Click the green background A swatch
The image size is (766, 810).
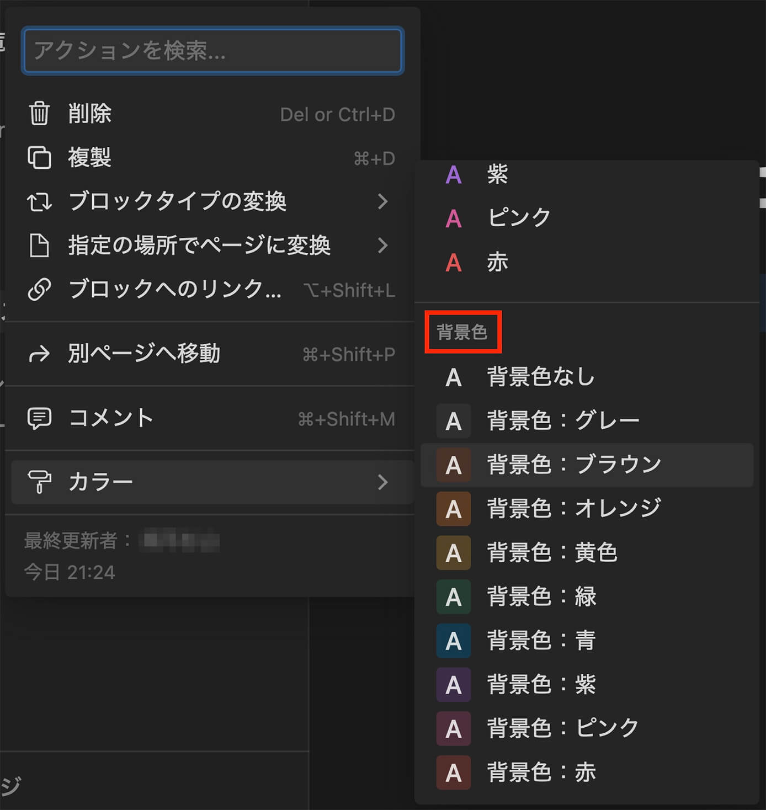tap(454, 597)
